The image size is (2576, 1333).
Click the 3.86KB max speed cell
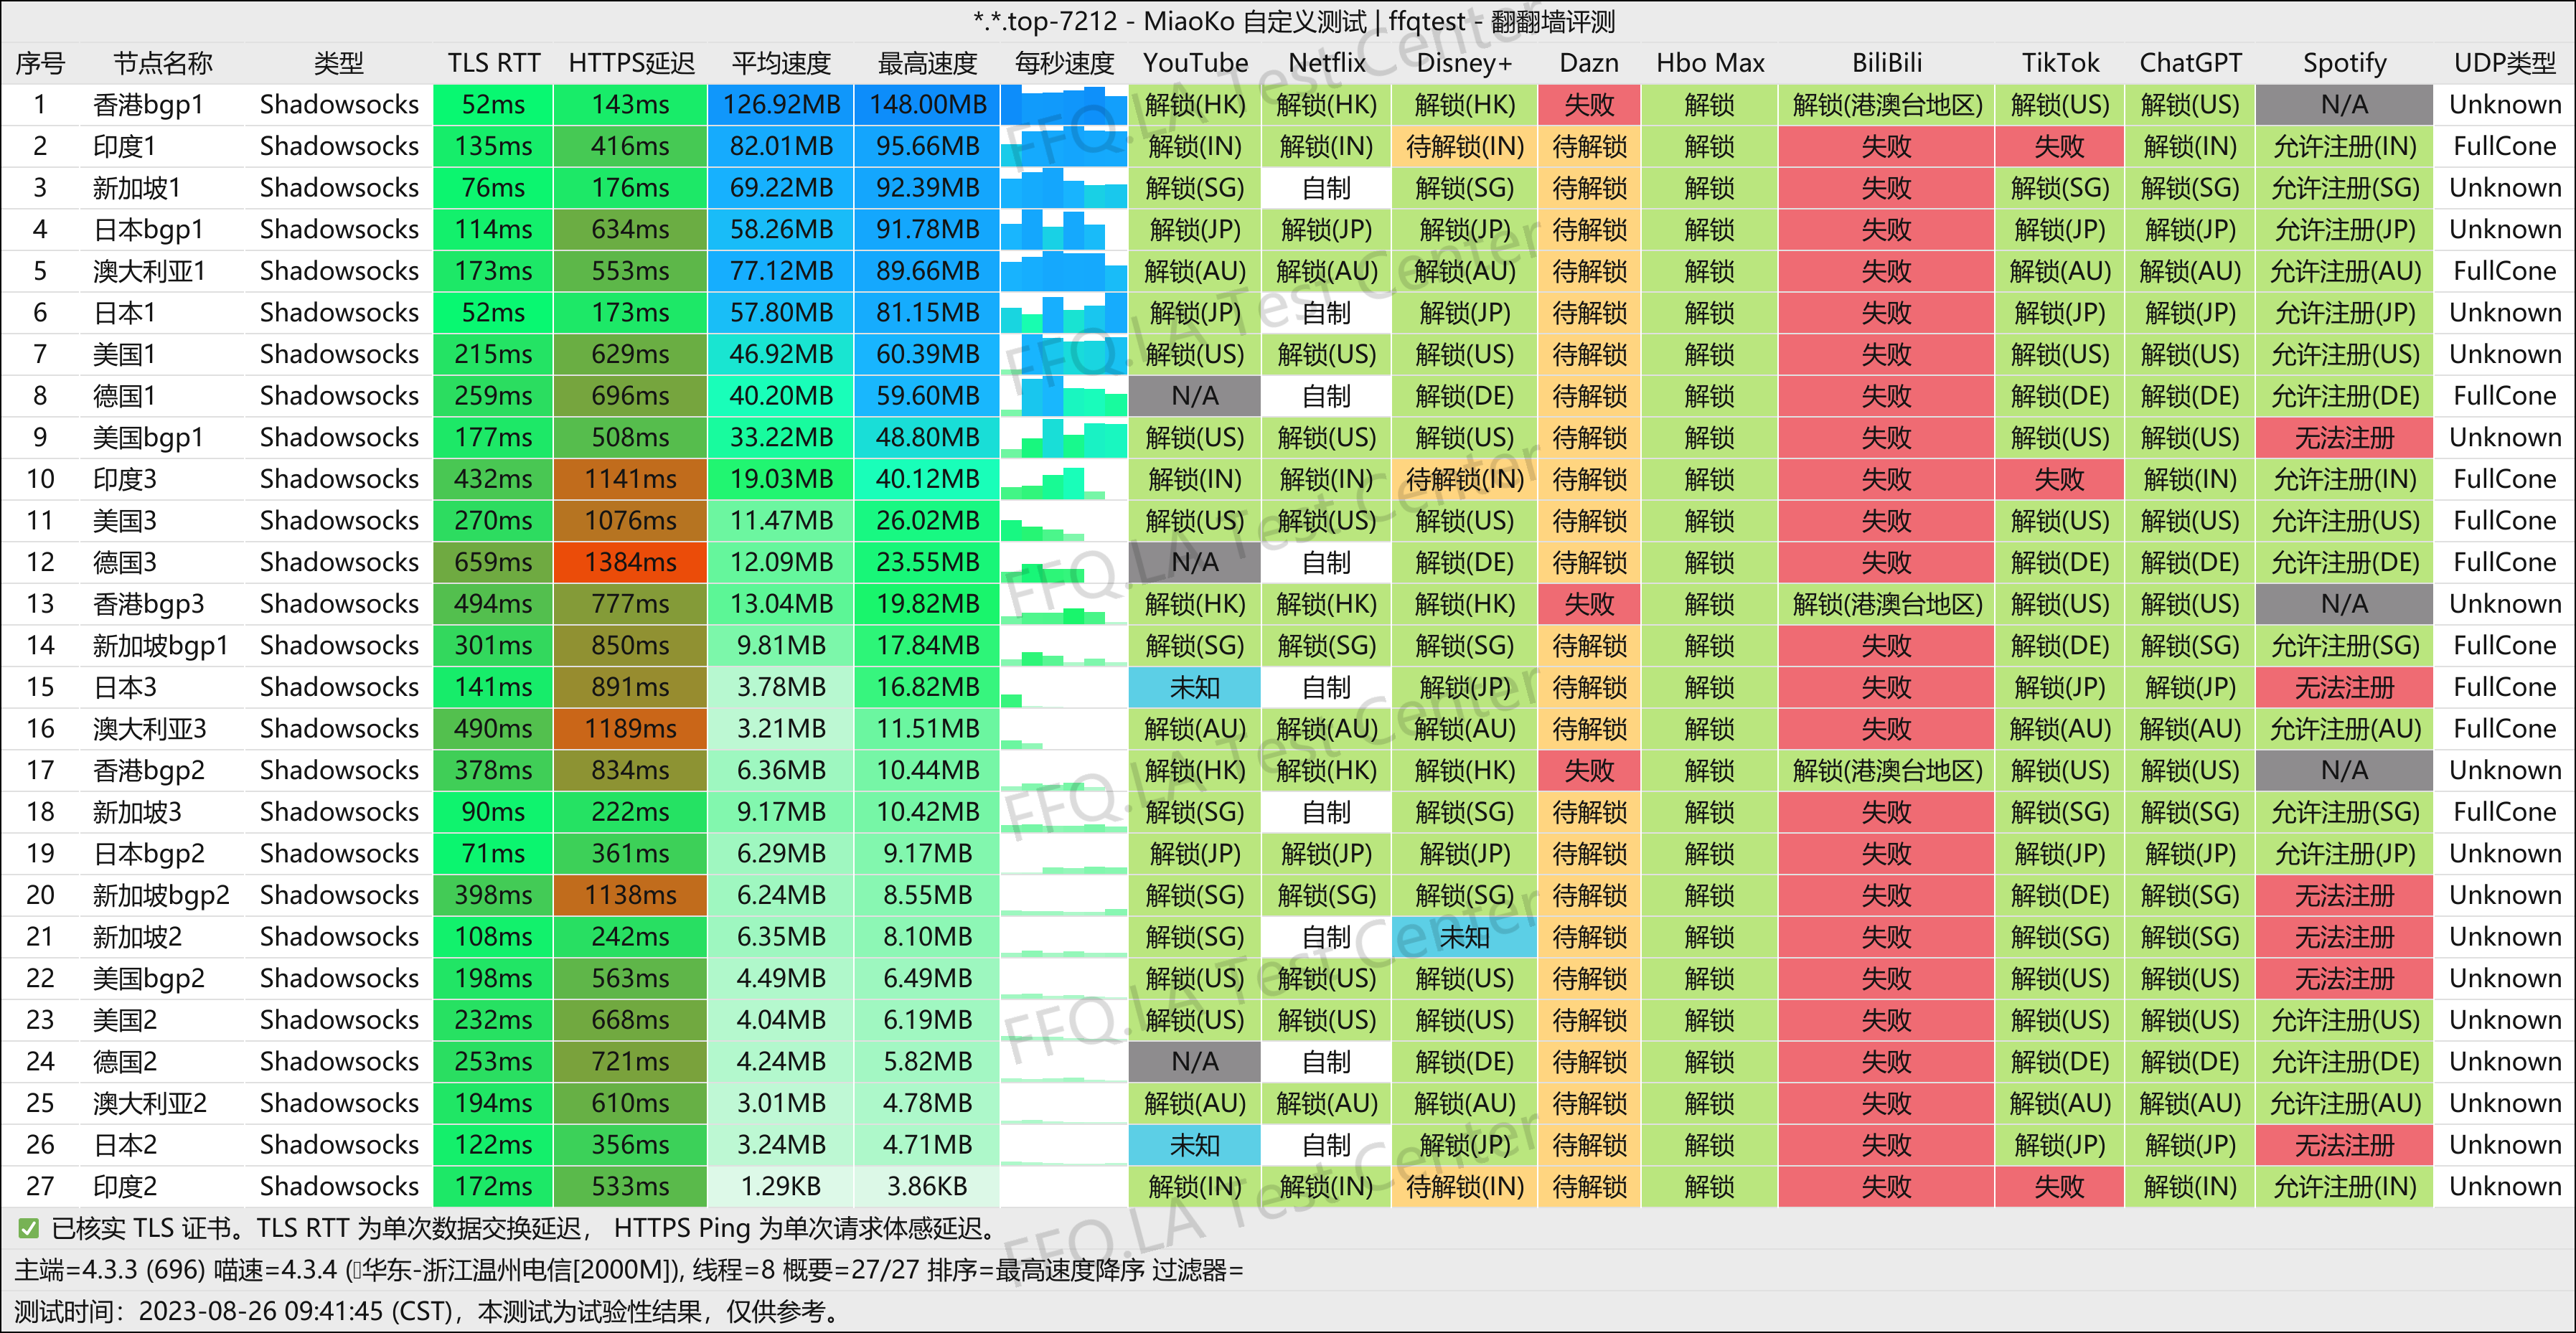pyautogui.click(x=927, y=1186)
